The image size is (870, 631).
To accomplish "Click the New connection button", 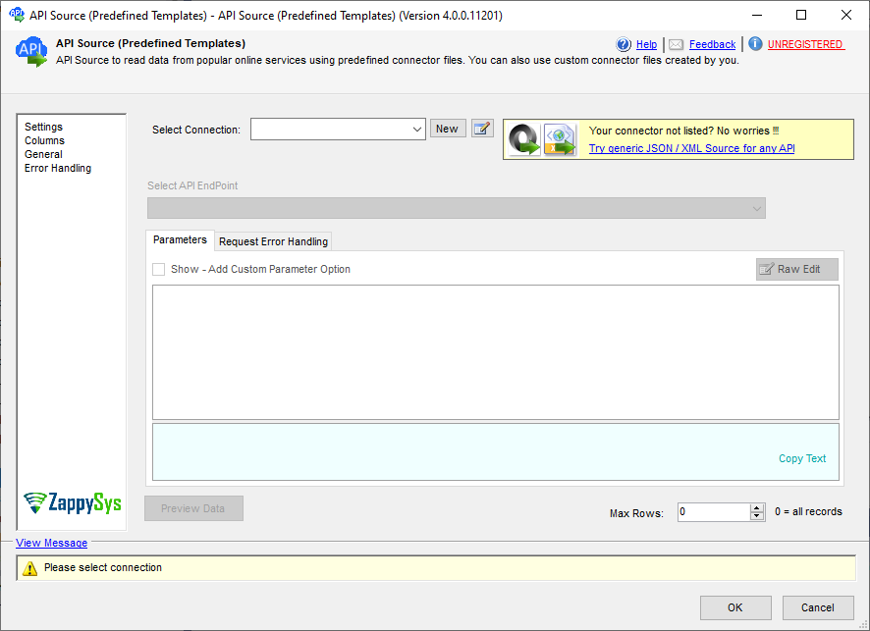I will 447,129.
